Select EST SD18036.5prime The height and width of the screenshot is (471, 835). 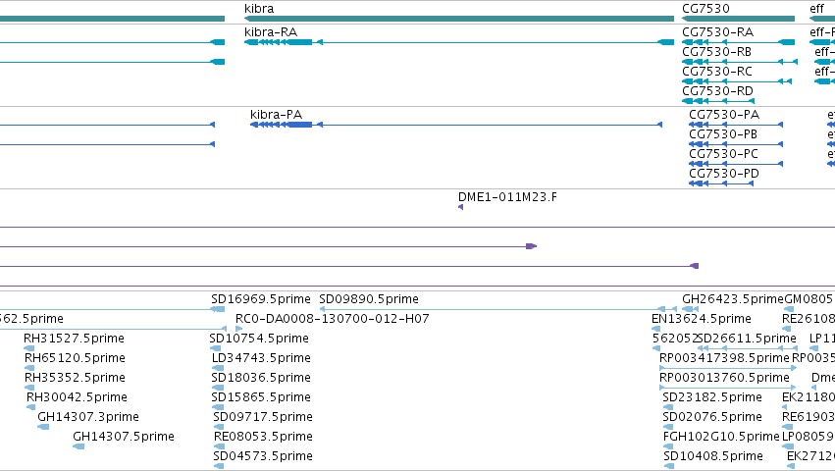pos(260,378)
